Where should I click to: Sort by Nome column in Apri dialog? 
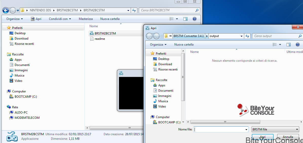pyautogui.click(x=194, y=52)
